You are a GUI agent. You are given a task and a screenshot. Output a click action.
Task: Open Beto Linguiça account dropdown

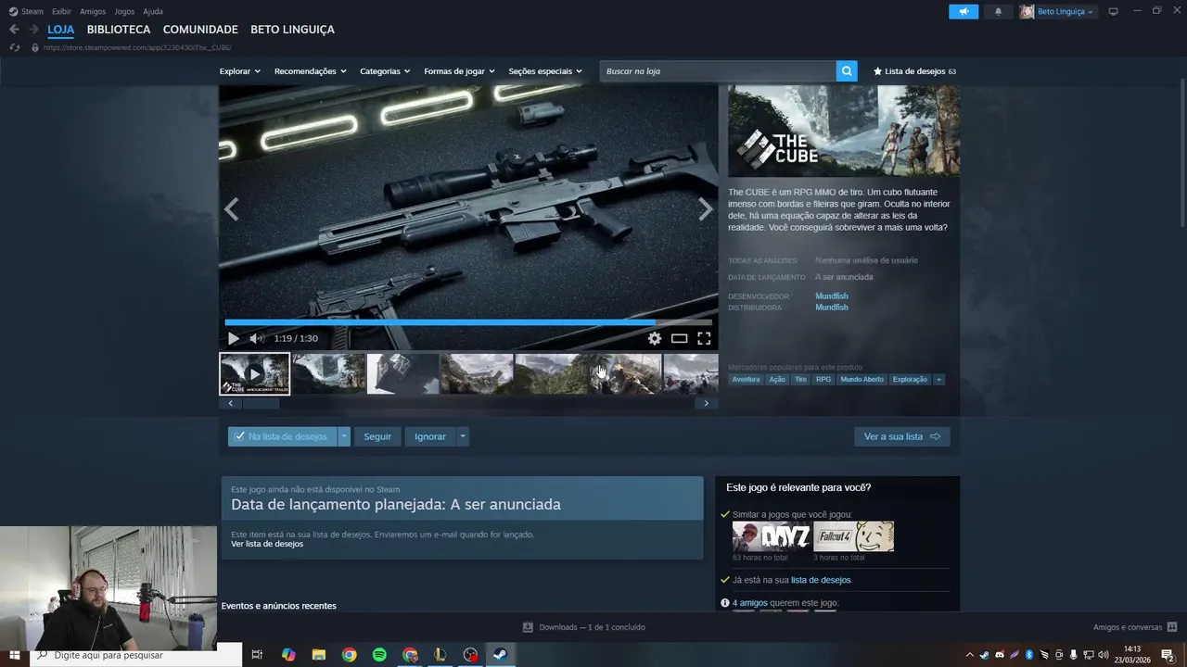(x=1058, y=11)
